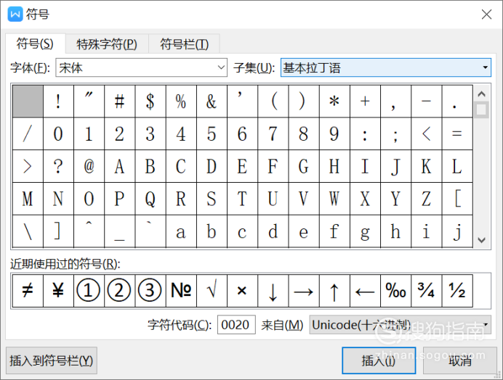Choose the right arrow → symbol
The image size is (503, 380).
coord(304,291)
